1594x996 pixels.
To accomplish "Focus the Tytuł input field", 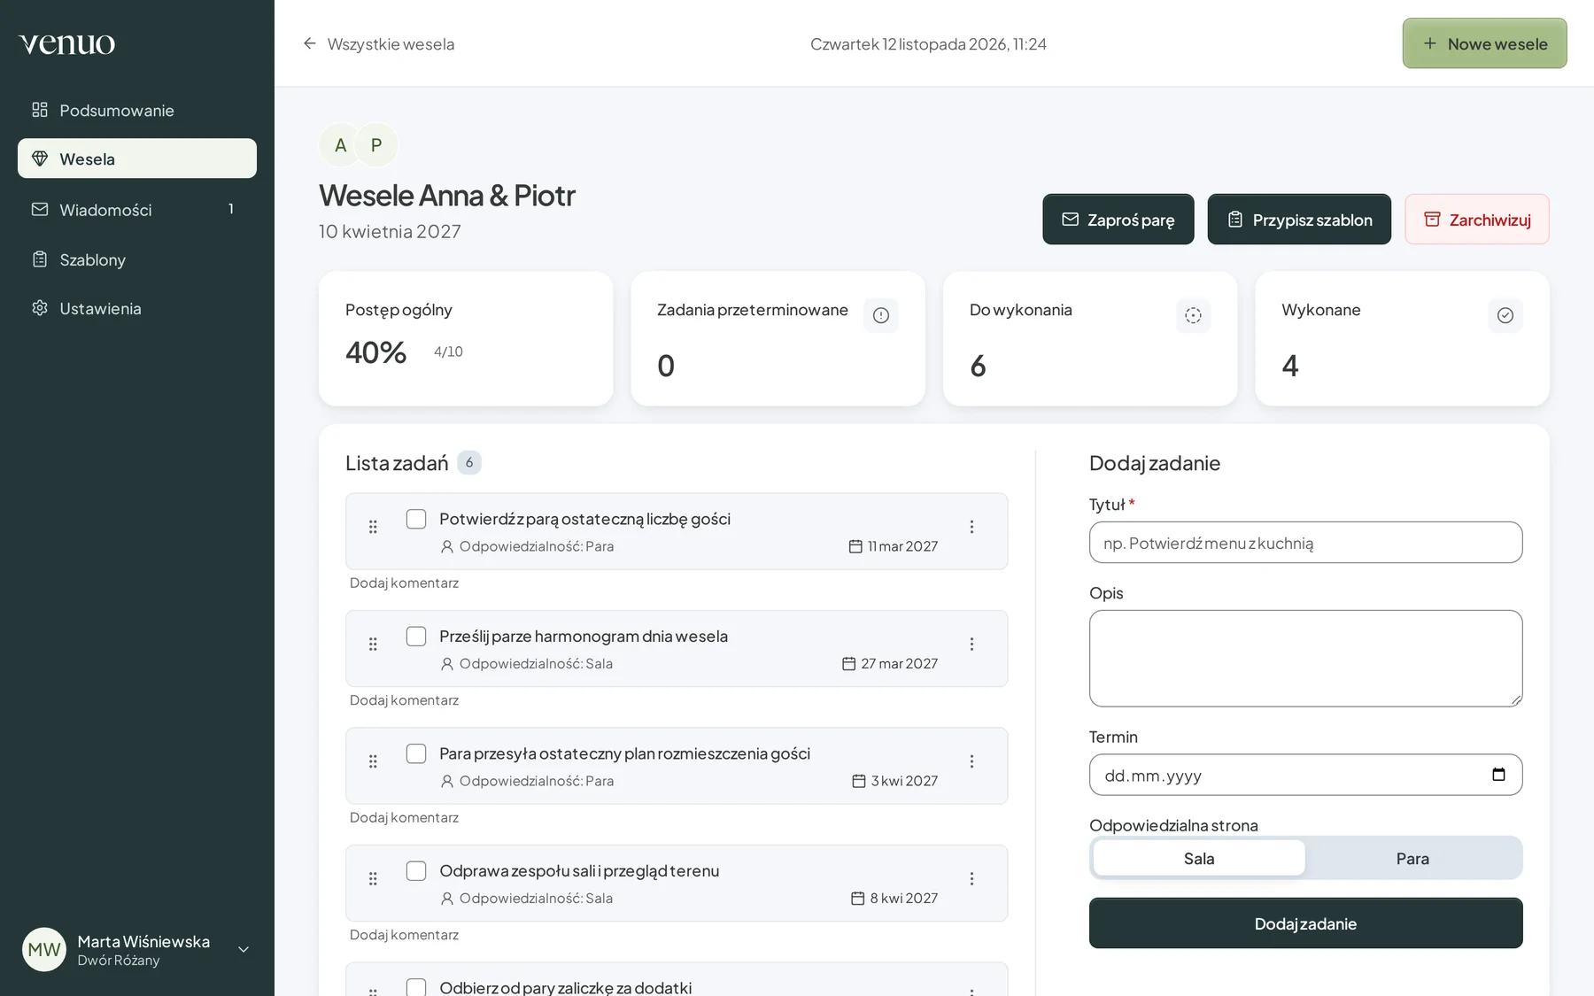I will click(1305, 542).
